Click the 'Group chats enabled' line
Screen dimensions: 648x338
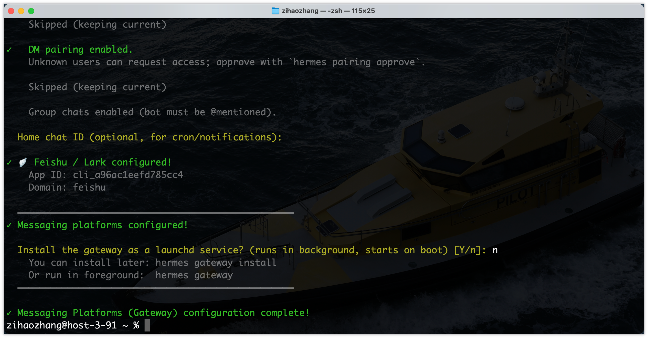click(152, 112)
